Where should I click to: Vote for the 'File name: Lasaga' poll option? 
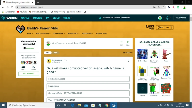click(x=88, y=79)
